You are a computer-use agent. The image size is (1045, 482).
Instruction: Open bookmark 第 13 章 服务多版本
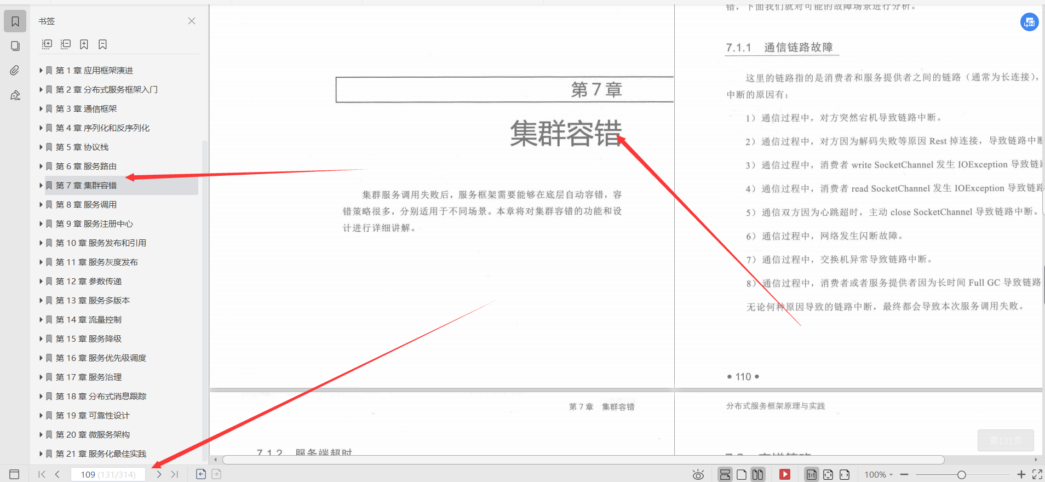click(93, 301)
